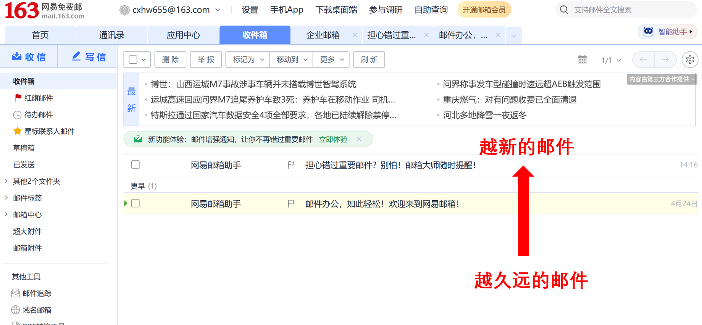Open 待办邮件 clock folder

33,115
